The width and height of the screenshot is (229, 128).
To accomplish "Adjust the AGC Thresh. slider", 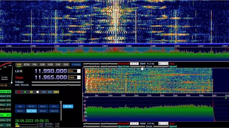I will pyautogui.click(x=56, y=85).
